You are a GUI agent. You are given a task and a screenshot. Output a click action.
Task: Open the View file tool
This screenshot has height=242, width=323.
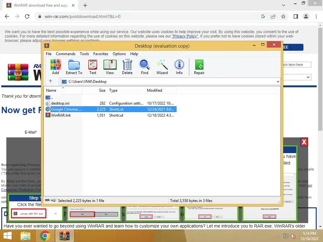[110, 67]
